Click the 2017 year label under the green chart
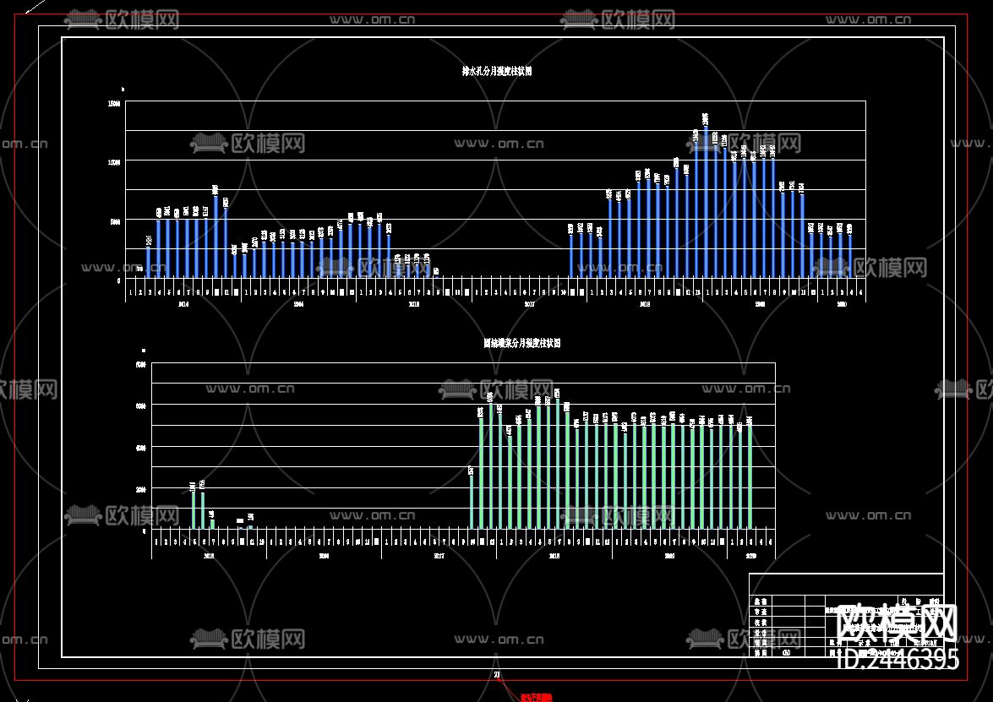Image resolution: width=993 pixels, height=702 pixels. coord(439,557)
